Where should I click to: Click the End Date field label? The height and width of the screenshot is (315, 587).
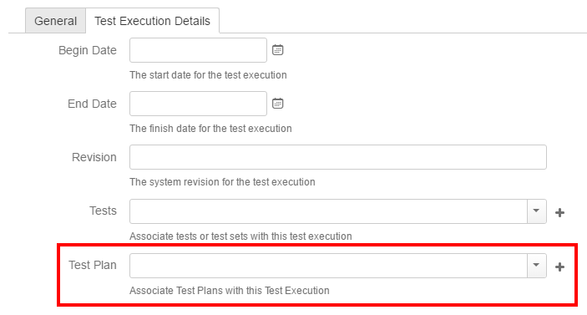(92, 104)
